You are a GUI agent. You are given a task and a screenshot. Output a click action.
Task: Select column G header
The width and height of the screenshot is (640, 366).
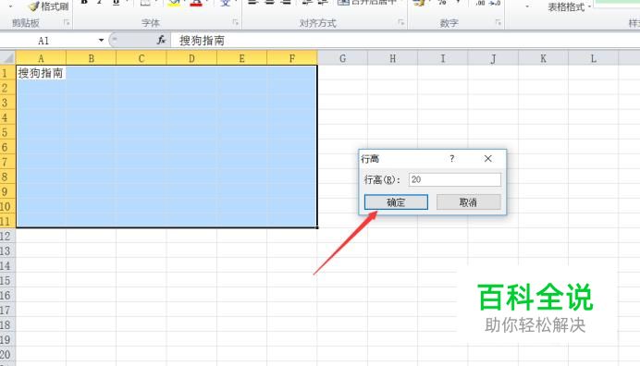tap(342, 58)
